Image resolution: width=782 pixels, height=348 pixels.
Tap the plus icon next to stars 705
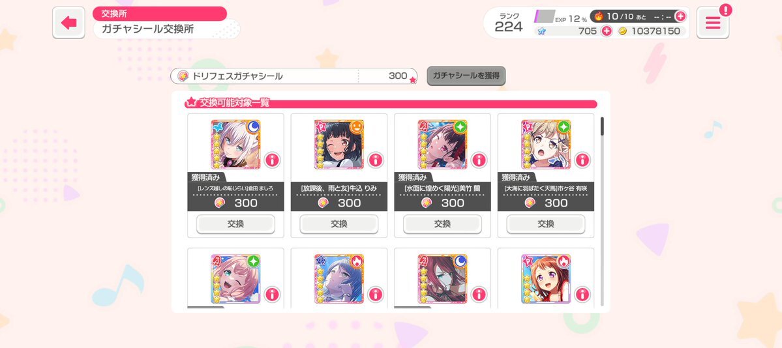607,31
